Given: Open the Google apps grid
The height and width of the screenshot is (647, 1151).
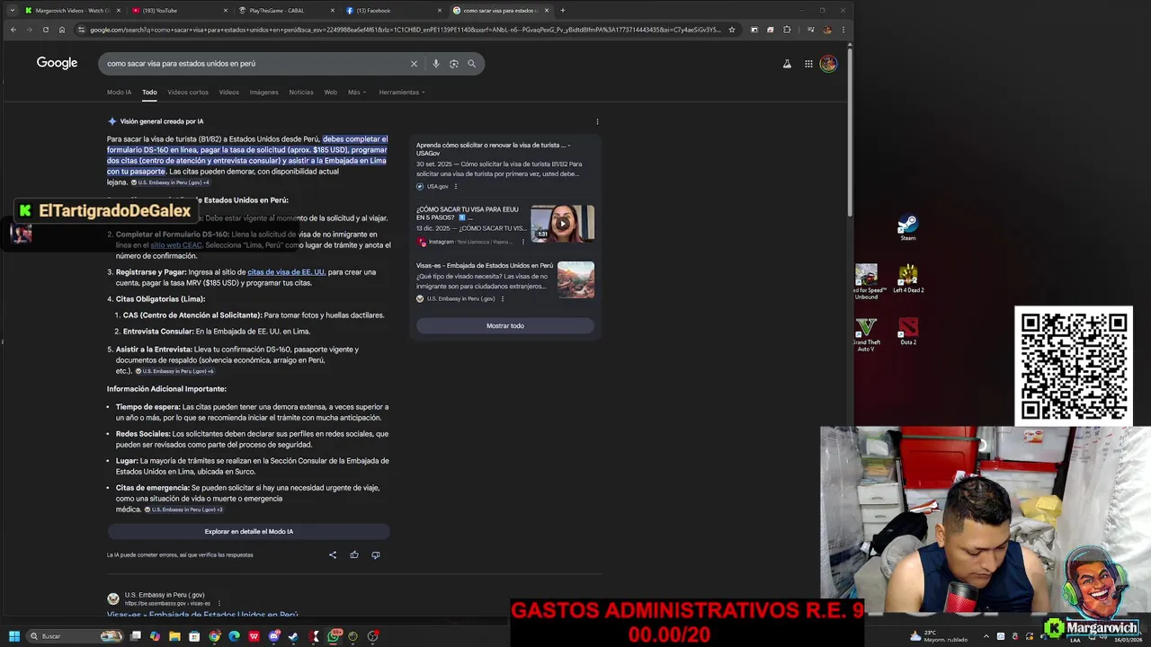Looking at the screenshot, I should (x=808, y=64).
